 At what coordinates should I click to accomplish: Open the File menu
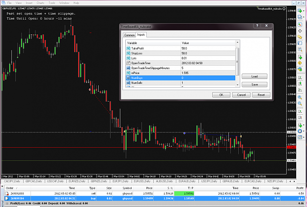pos(9,3)
